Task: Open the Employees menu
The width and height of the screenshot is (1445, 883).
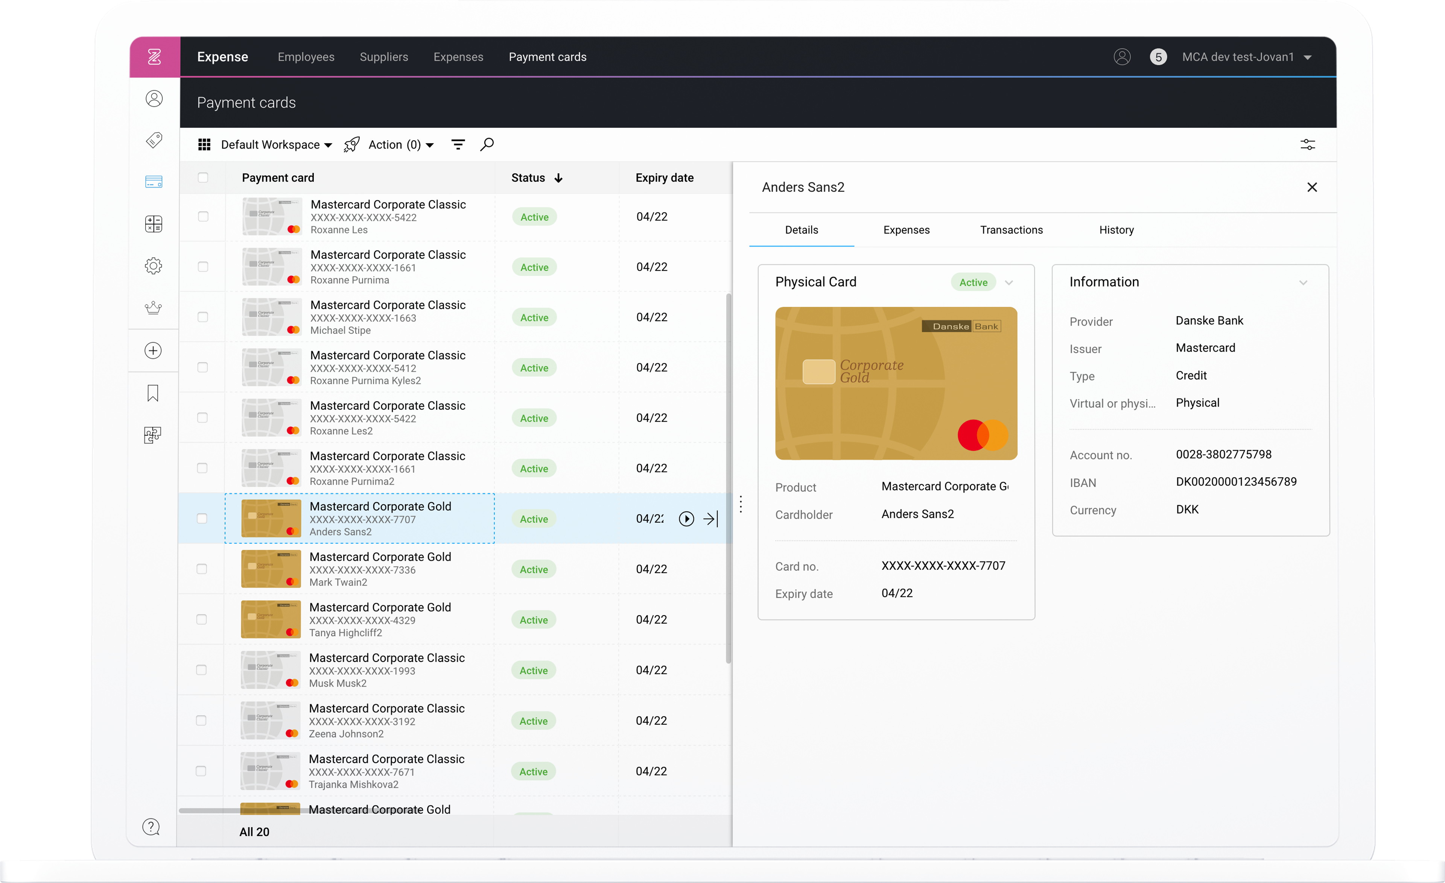Action: click(306, 57)
